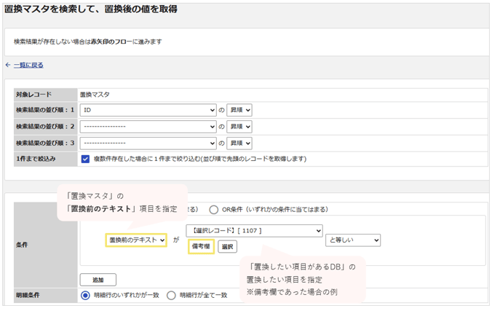Open the sort order 2 field dropdown
This screenshot has height=311, width=492.
[x=148, y=127]
